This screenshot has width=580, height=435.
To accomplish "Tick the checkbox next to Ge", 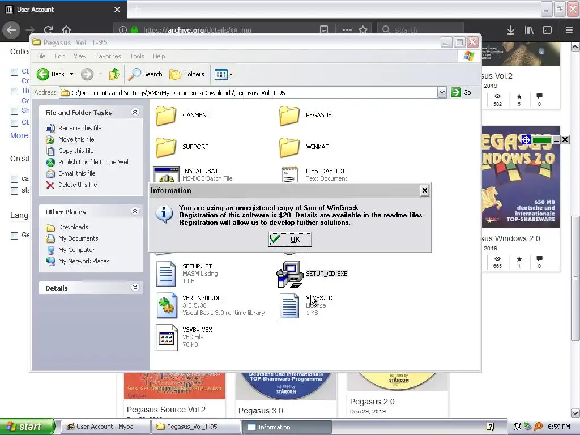I will 14,236.
